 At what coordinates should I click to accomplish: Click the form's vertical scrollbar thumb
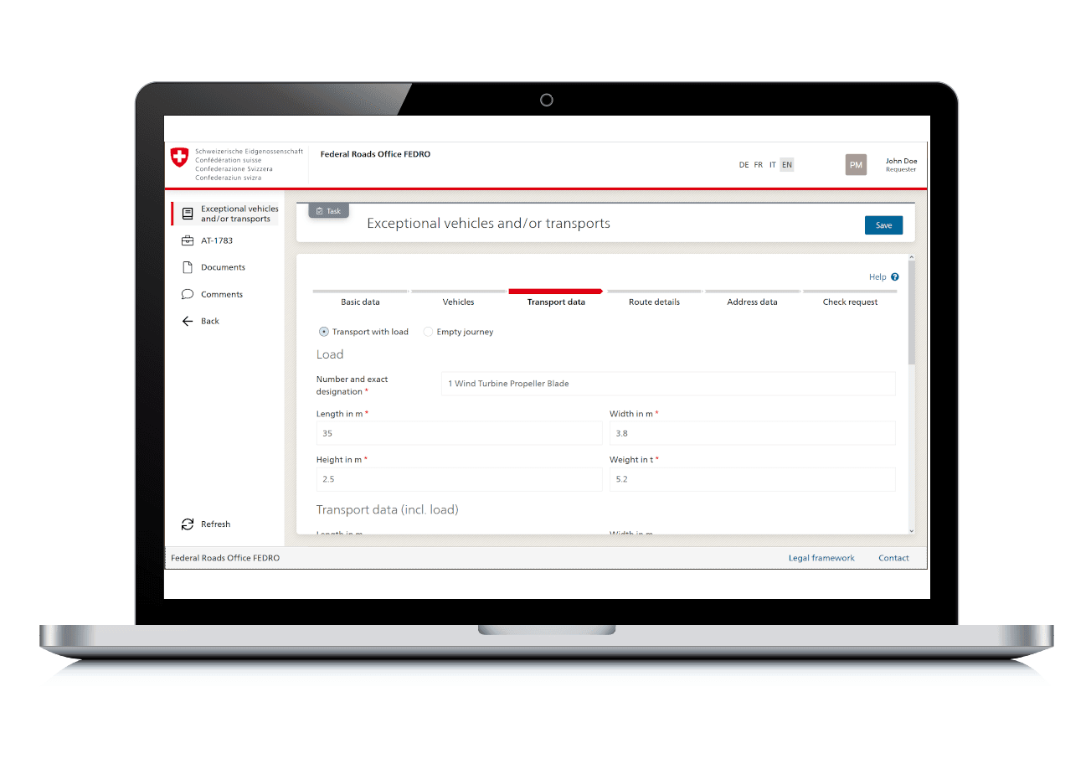point(911,312)
